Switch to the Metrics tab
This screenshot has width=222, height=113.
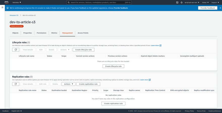coord(54,33)
